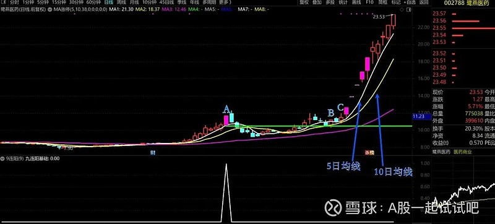Click the round icon before MA涨停 indicator
Screen dimensions: 495x224
51,9
